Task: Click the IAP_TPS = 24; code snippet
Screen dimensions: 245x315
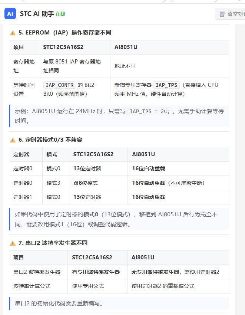Action: coord(150,111)
